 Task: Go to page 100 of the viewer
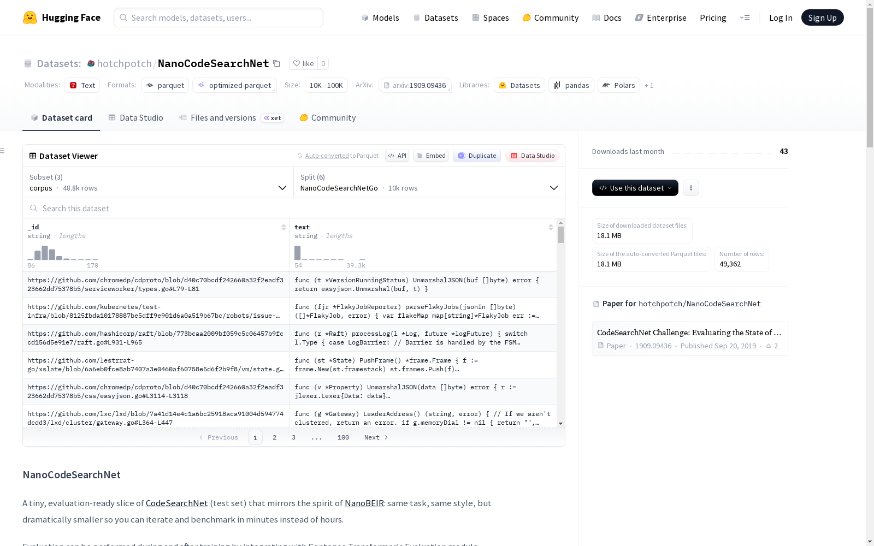click(x=343, y=437)
